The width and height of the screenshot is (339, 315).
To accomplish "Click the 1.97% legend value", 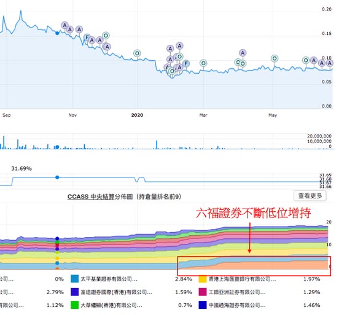I will click(x=311, y=279).
